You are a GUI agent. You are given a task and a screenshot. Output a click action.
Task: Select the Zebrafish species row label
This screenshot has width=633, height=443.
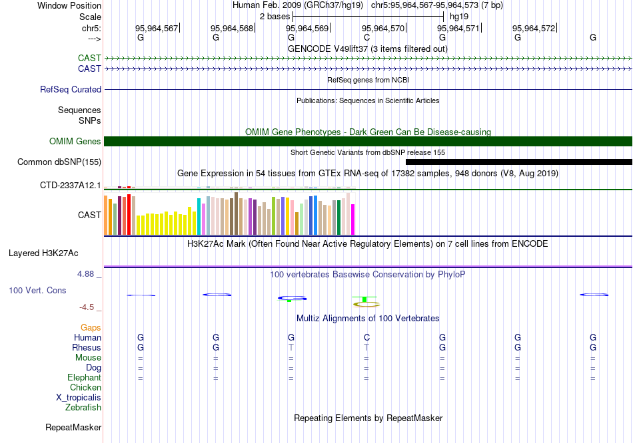coord(83,407)
